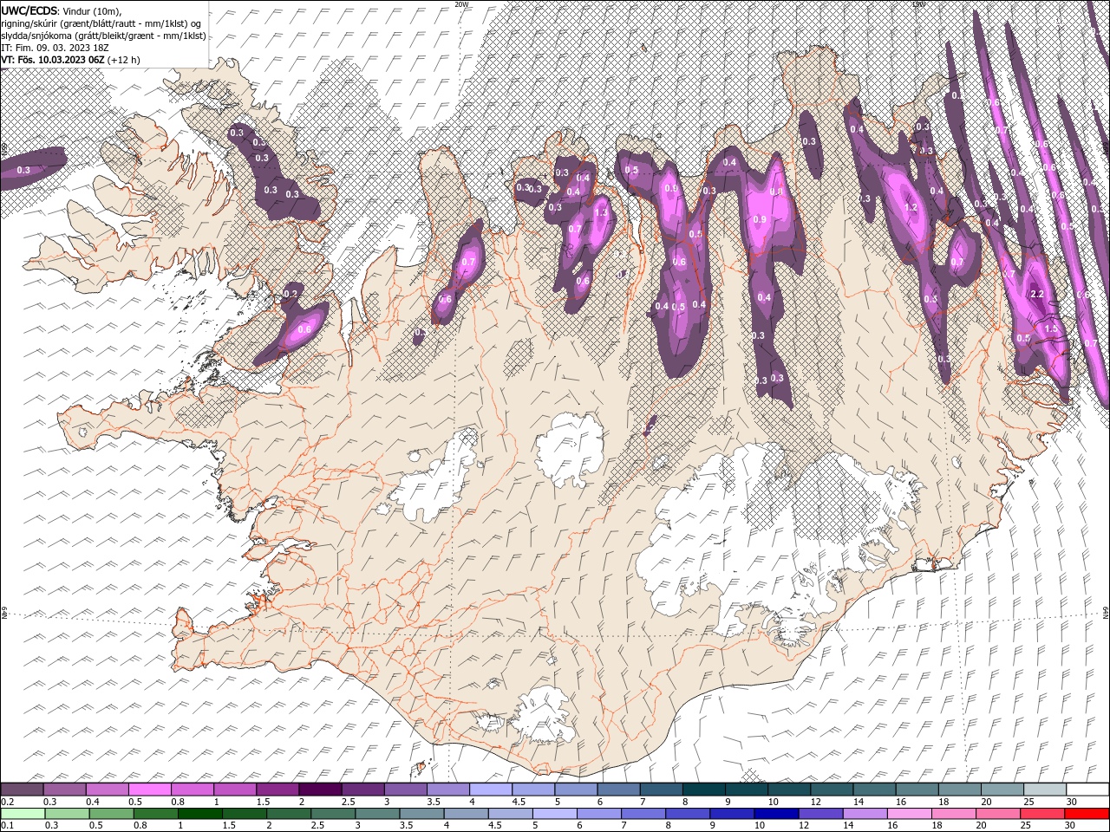This screenshot has width=1110, height=832.
Task: Pick the lavender 4 snow-scale swatch
Action: click(491, 790)
